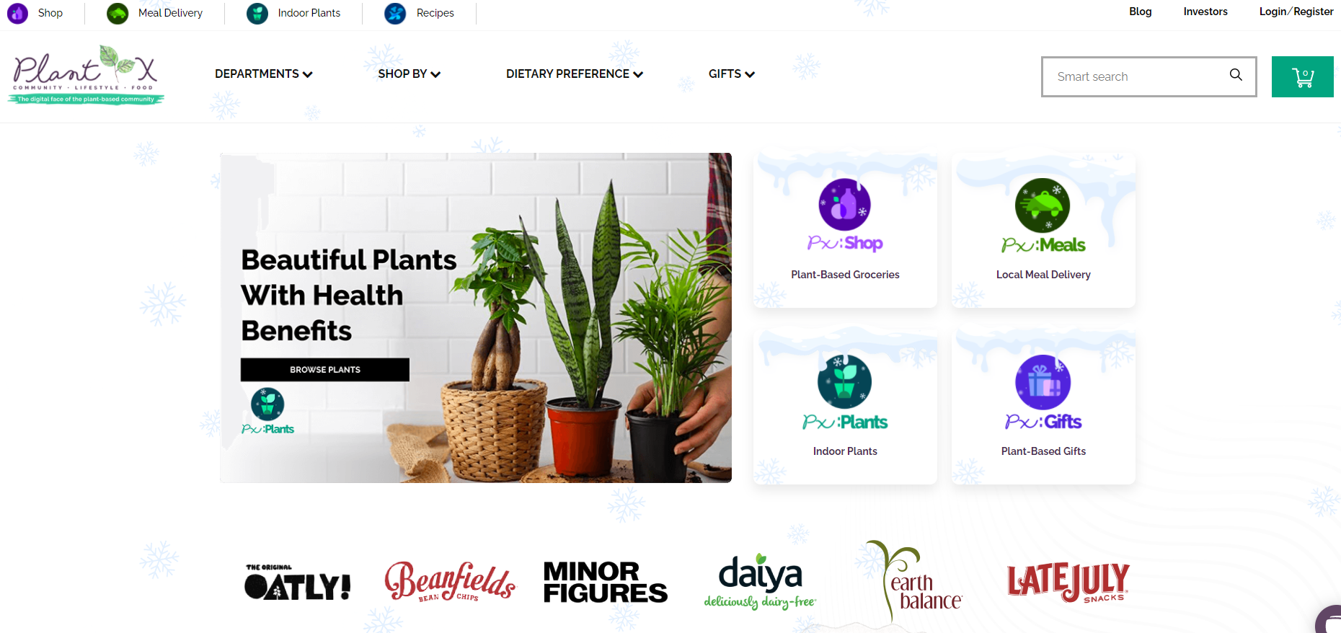Expand the Dietary Preference dropdown
Image resolution: width=1341 pixels, height=633 pixels.
pyautogui.click(x=574, y=74)
